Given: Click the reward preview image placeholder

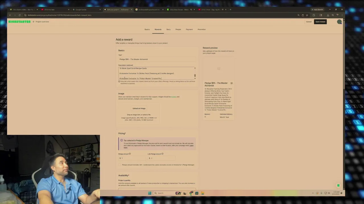Looking at the screenshot, I should click(219, 68).
